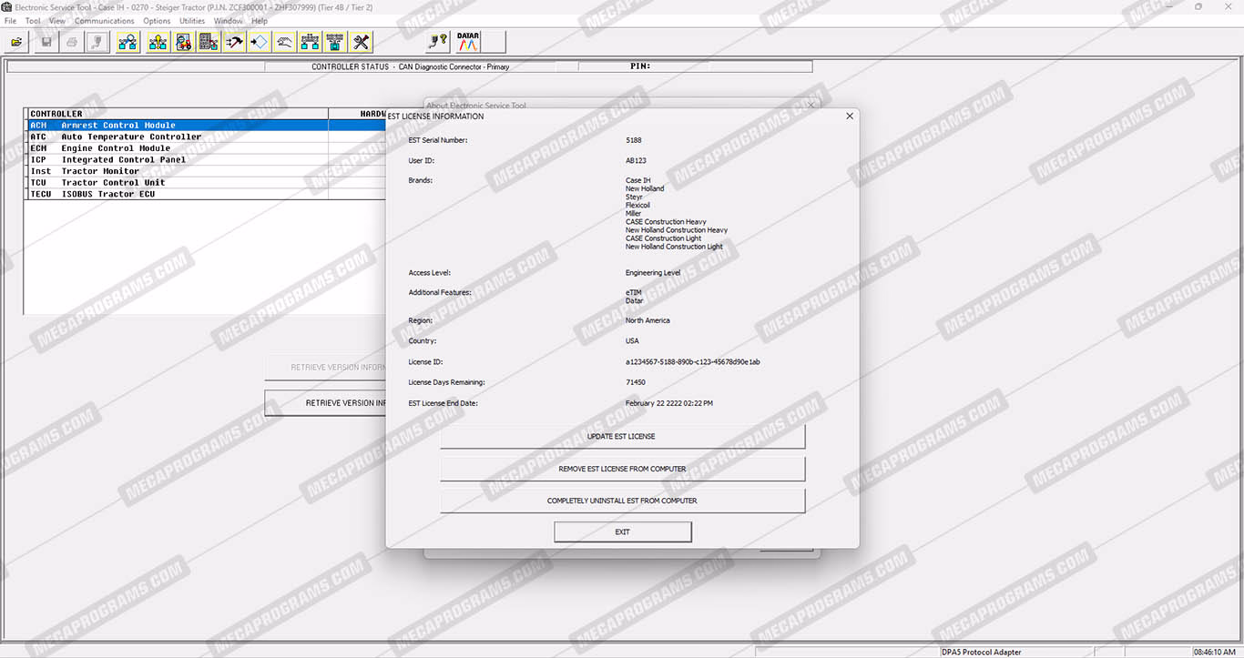
Task: Open the DATAR toolbar icon
Action: [x=468, y=42]
